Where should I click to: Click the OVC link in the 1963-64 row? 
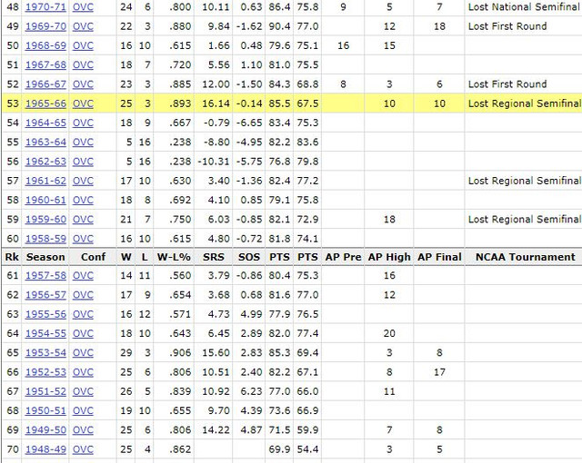point(83,142)
